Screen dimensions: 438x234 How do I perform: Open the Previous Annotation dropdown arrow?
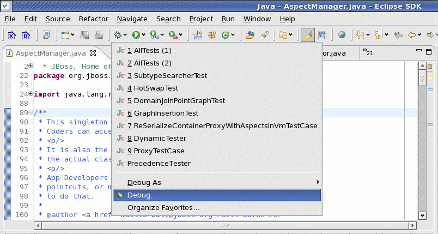[x=386, y=35]
